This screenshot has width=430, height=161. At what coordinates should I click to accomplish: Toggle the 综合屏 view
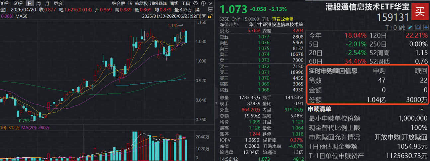[x=119, y=3]
